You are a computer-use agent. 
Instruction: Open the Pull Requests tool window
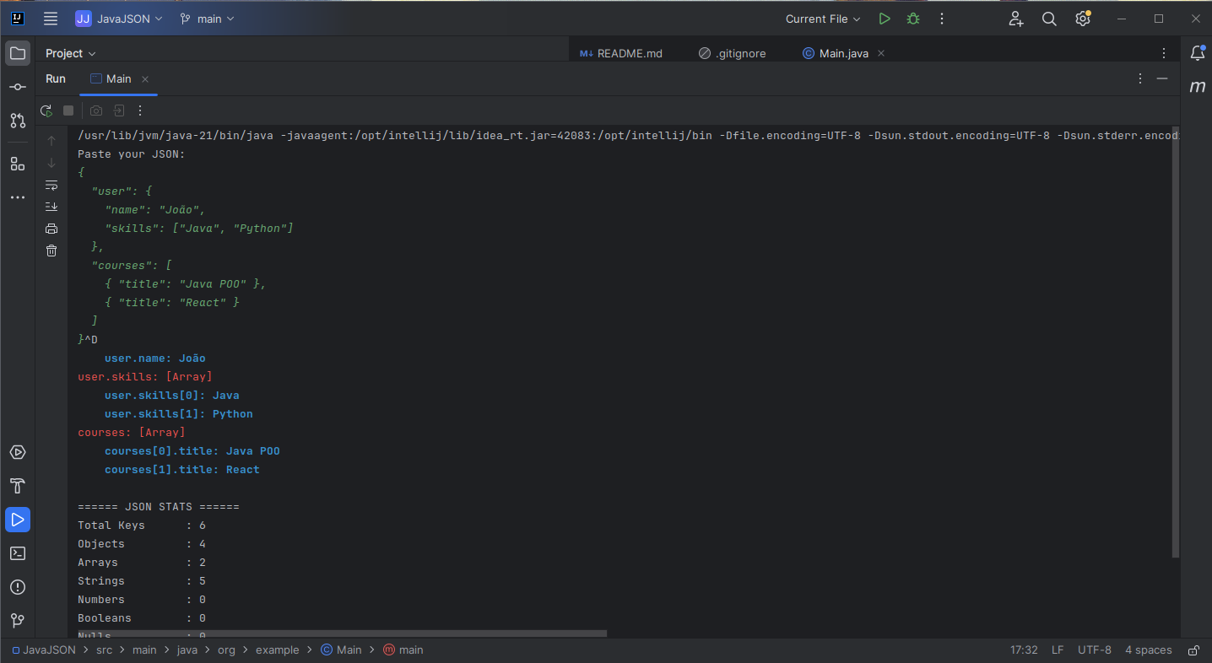pos(18,121)
